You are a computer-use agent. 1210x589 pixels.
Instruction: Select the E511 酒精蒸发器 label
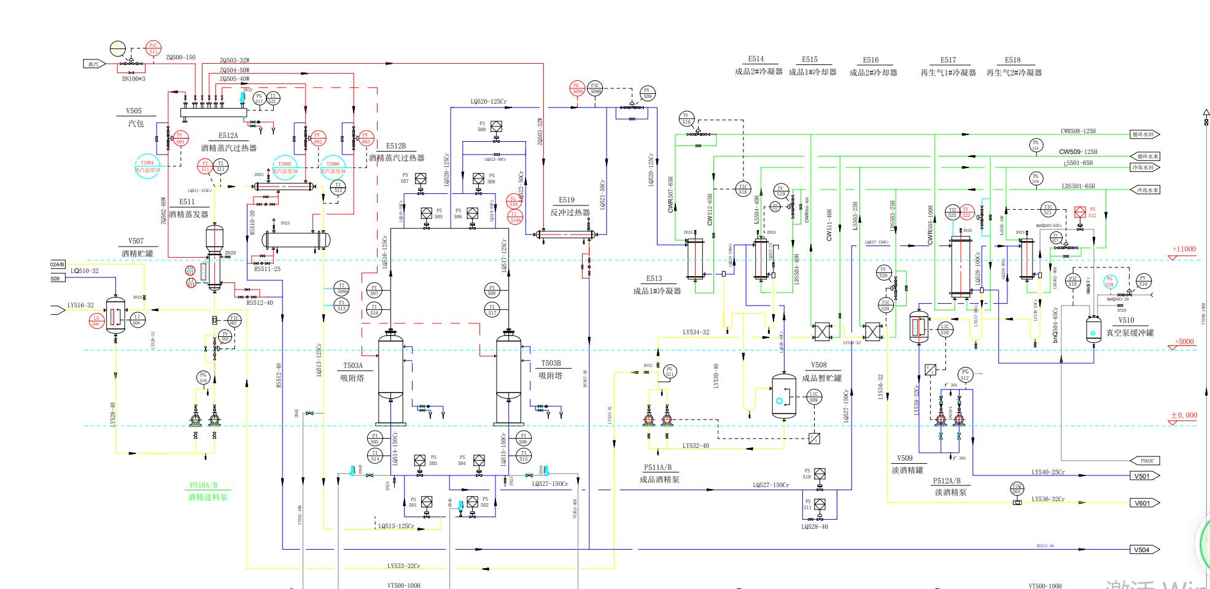click(188, 208)
